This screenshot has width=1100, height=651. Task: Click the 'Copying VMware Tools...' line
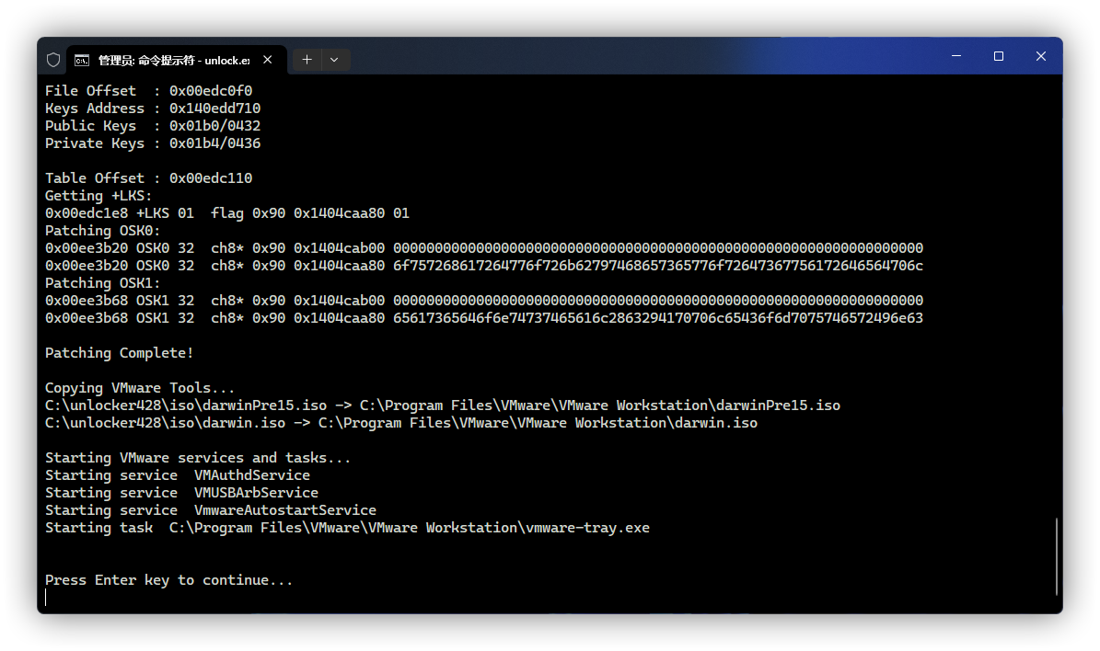[140, 388]
